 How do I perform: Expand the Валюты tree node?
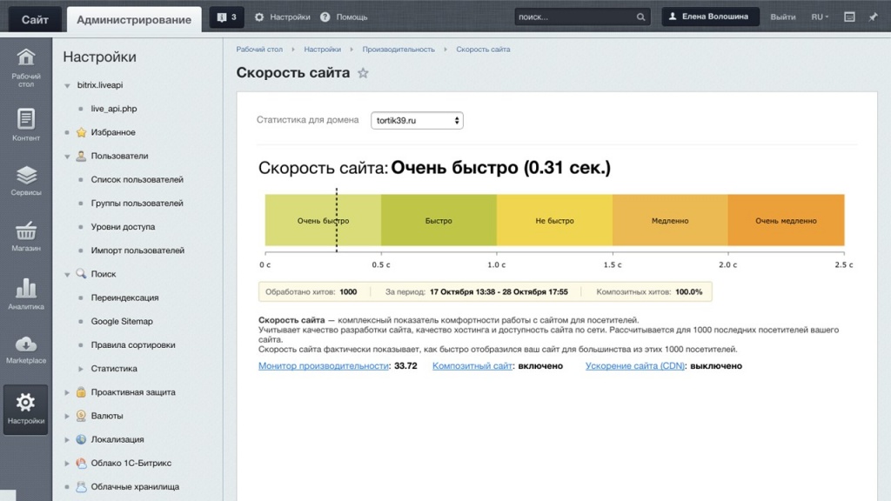pyautogui.click(x=67, y=417)
